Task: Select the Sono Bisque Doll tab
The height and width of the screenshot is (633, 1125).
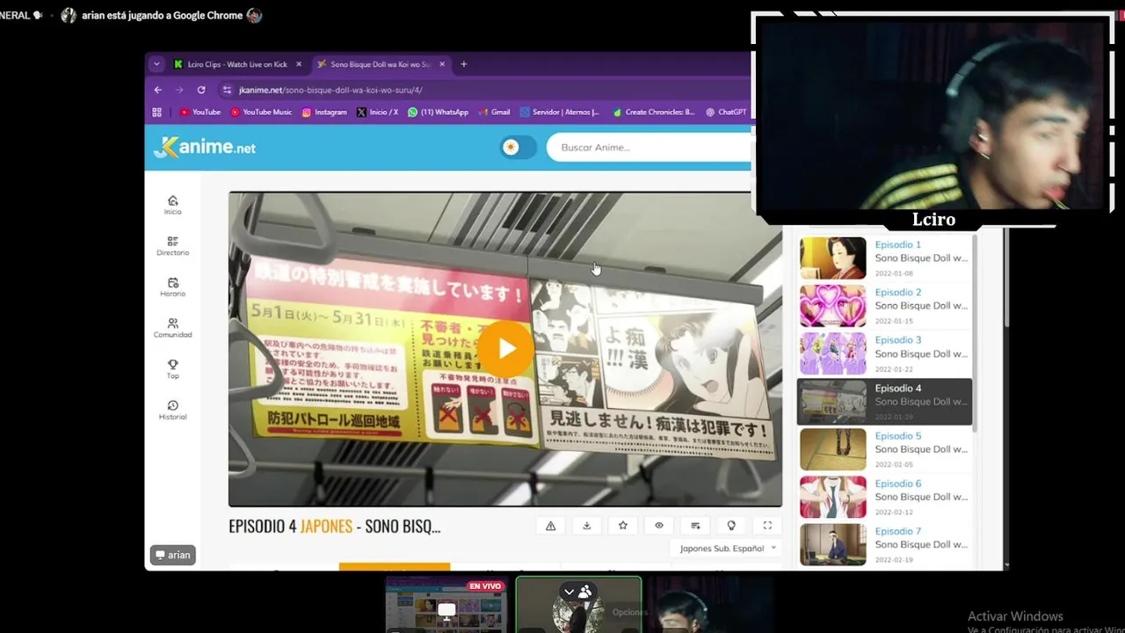Action: pyautogui.click(x=380, y=64)
